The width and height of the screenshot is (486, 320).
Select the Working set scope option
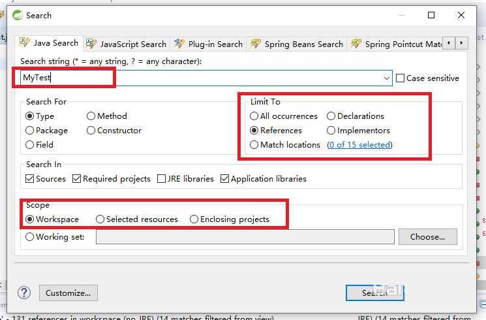pos(30,237)
